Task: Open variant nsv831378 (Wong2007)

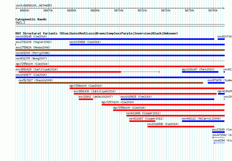Action: [x=31, y=58]
